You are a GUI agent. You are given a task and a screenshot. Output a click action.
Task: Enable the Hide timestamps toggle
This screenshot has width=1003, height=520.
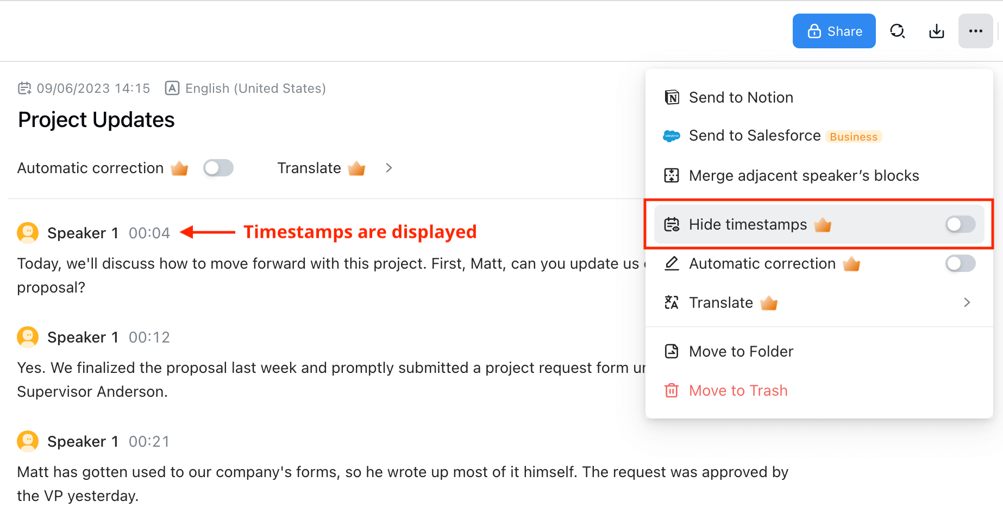point(960,224)
